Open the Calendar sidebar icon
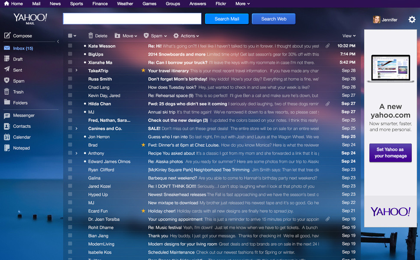This screenshot has height=260, width=420. pyautogui.click(x=9, y=137)
